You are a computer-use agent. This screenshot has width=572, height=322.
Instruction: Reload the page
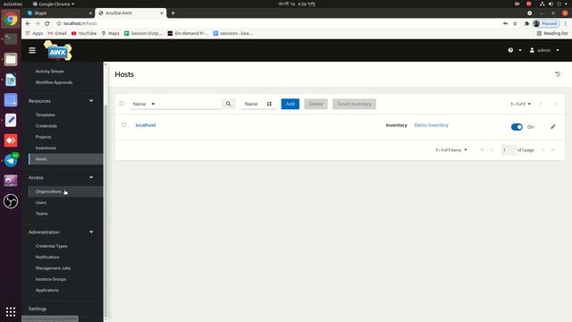coord(47,23)
